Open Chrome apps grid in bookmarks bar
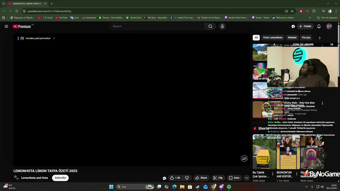Viewport: 340px width, 191px height. coord(3,18)
